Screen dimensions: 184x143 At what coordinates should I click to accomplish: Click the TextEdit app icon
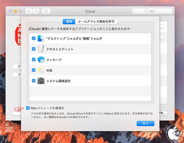[x=41, y=49]
